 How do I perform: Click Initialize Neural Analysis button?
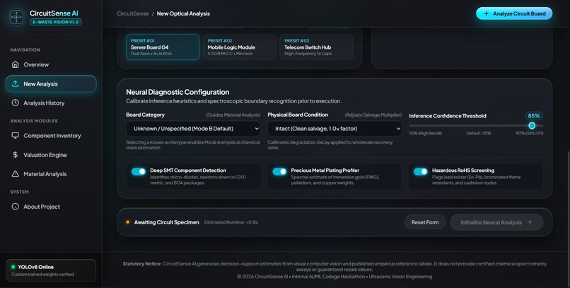click(x=496, y=222)
